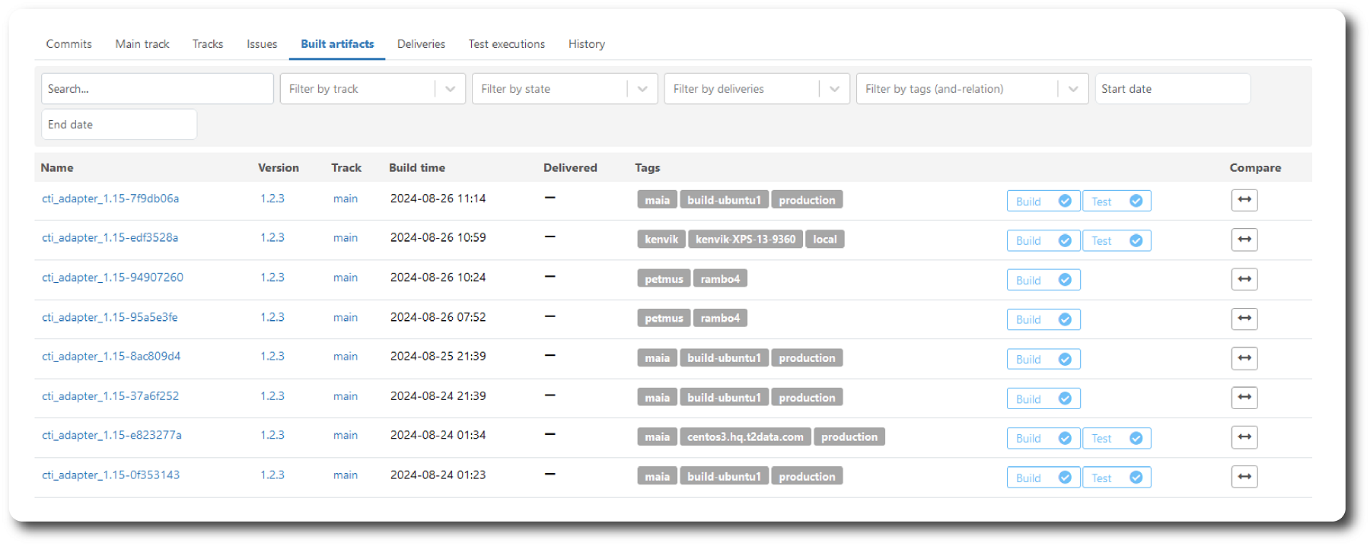The height and width of the screenshot is (546, 1370).
Task: Switch to the Commits tab
Action: [68, 44]
